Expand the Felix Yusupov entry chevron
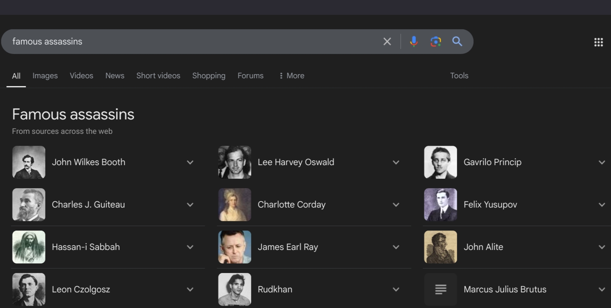The height and width of the screenshot is (308, 611). tap(602, 205)
